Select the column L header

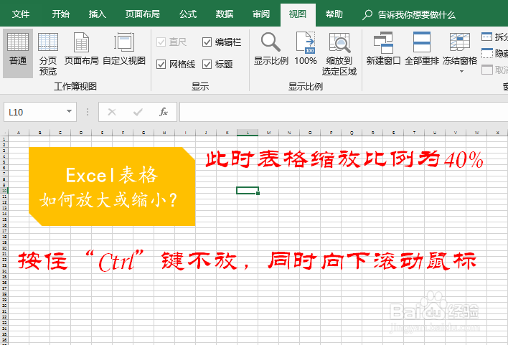tap(248, 133)
